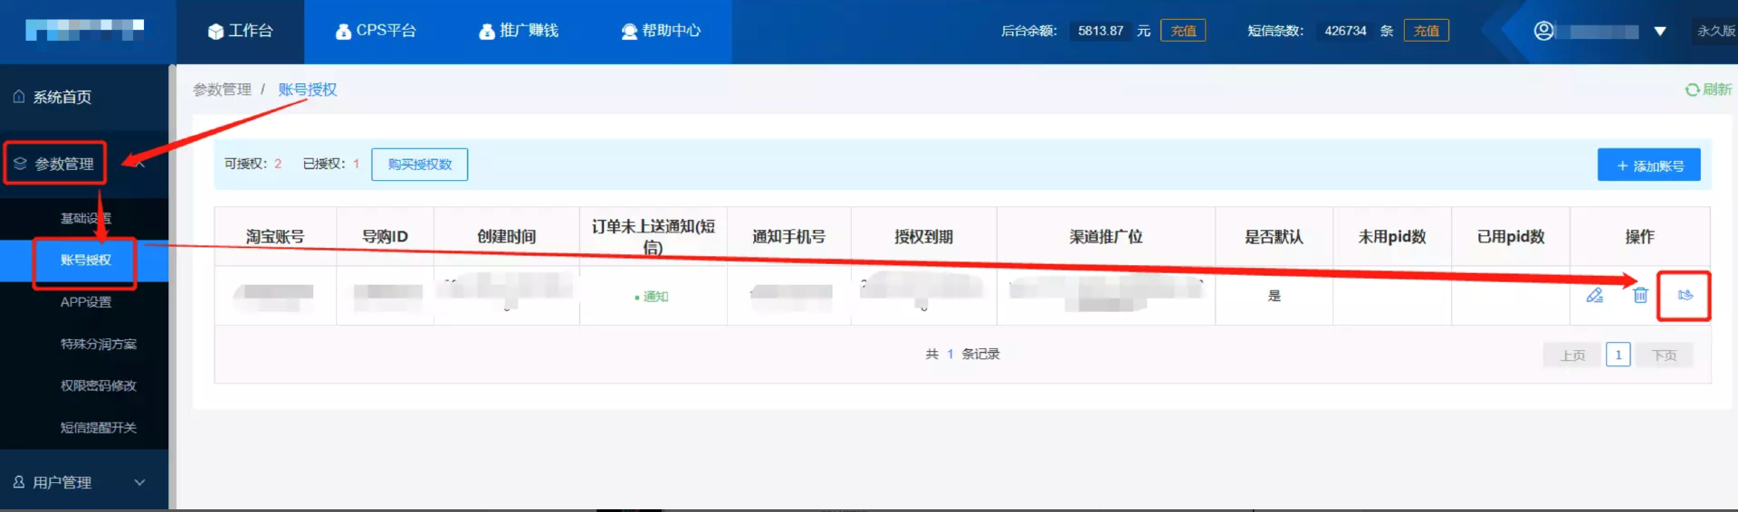Viewport: 1738px width, 512px height.
Task: Open 帮助中心 help center
Action: 661,31
